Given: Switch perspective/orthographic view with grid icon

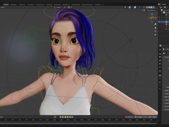Looking at the screenshot, I should point(155,35).
